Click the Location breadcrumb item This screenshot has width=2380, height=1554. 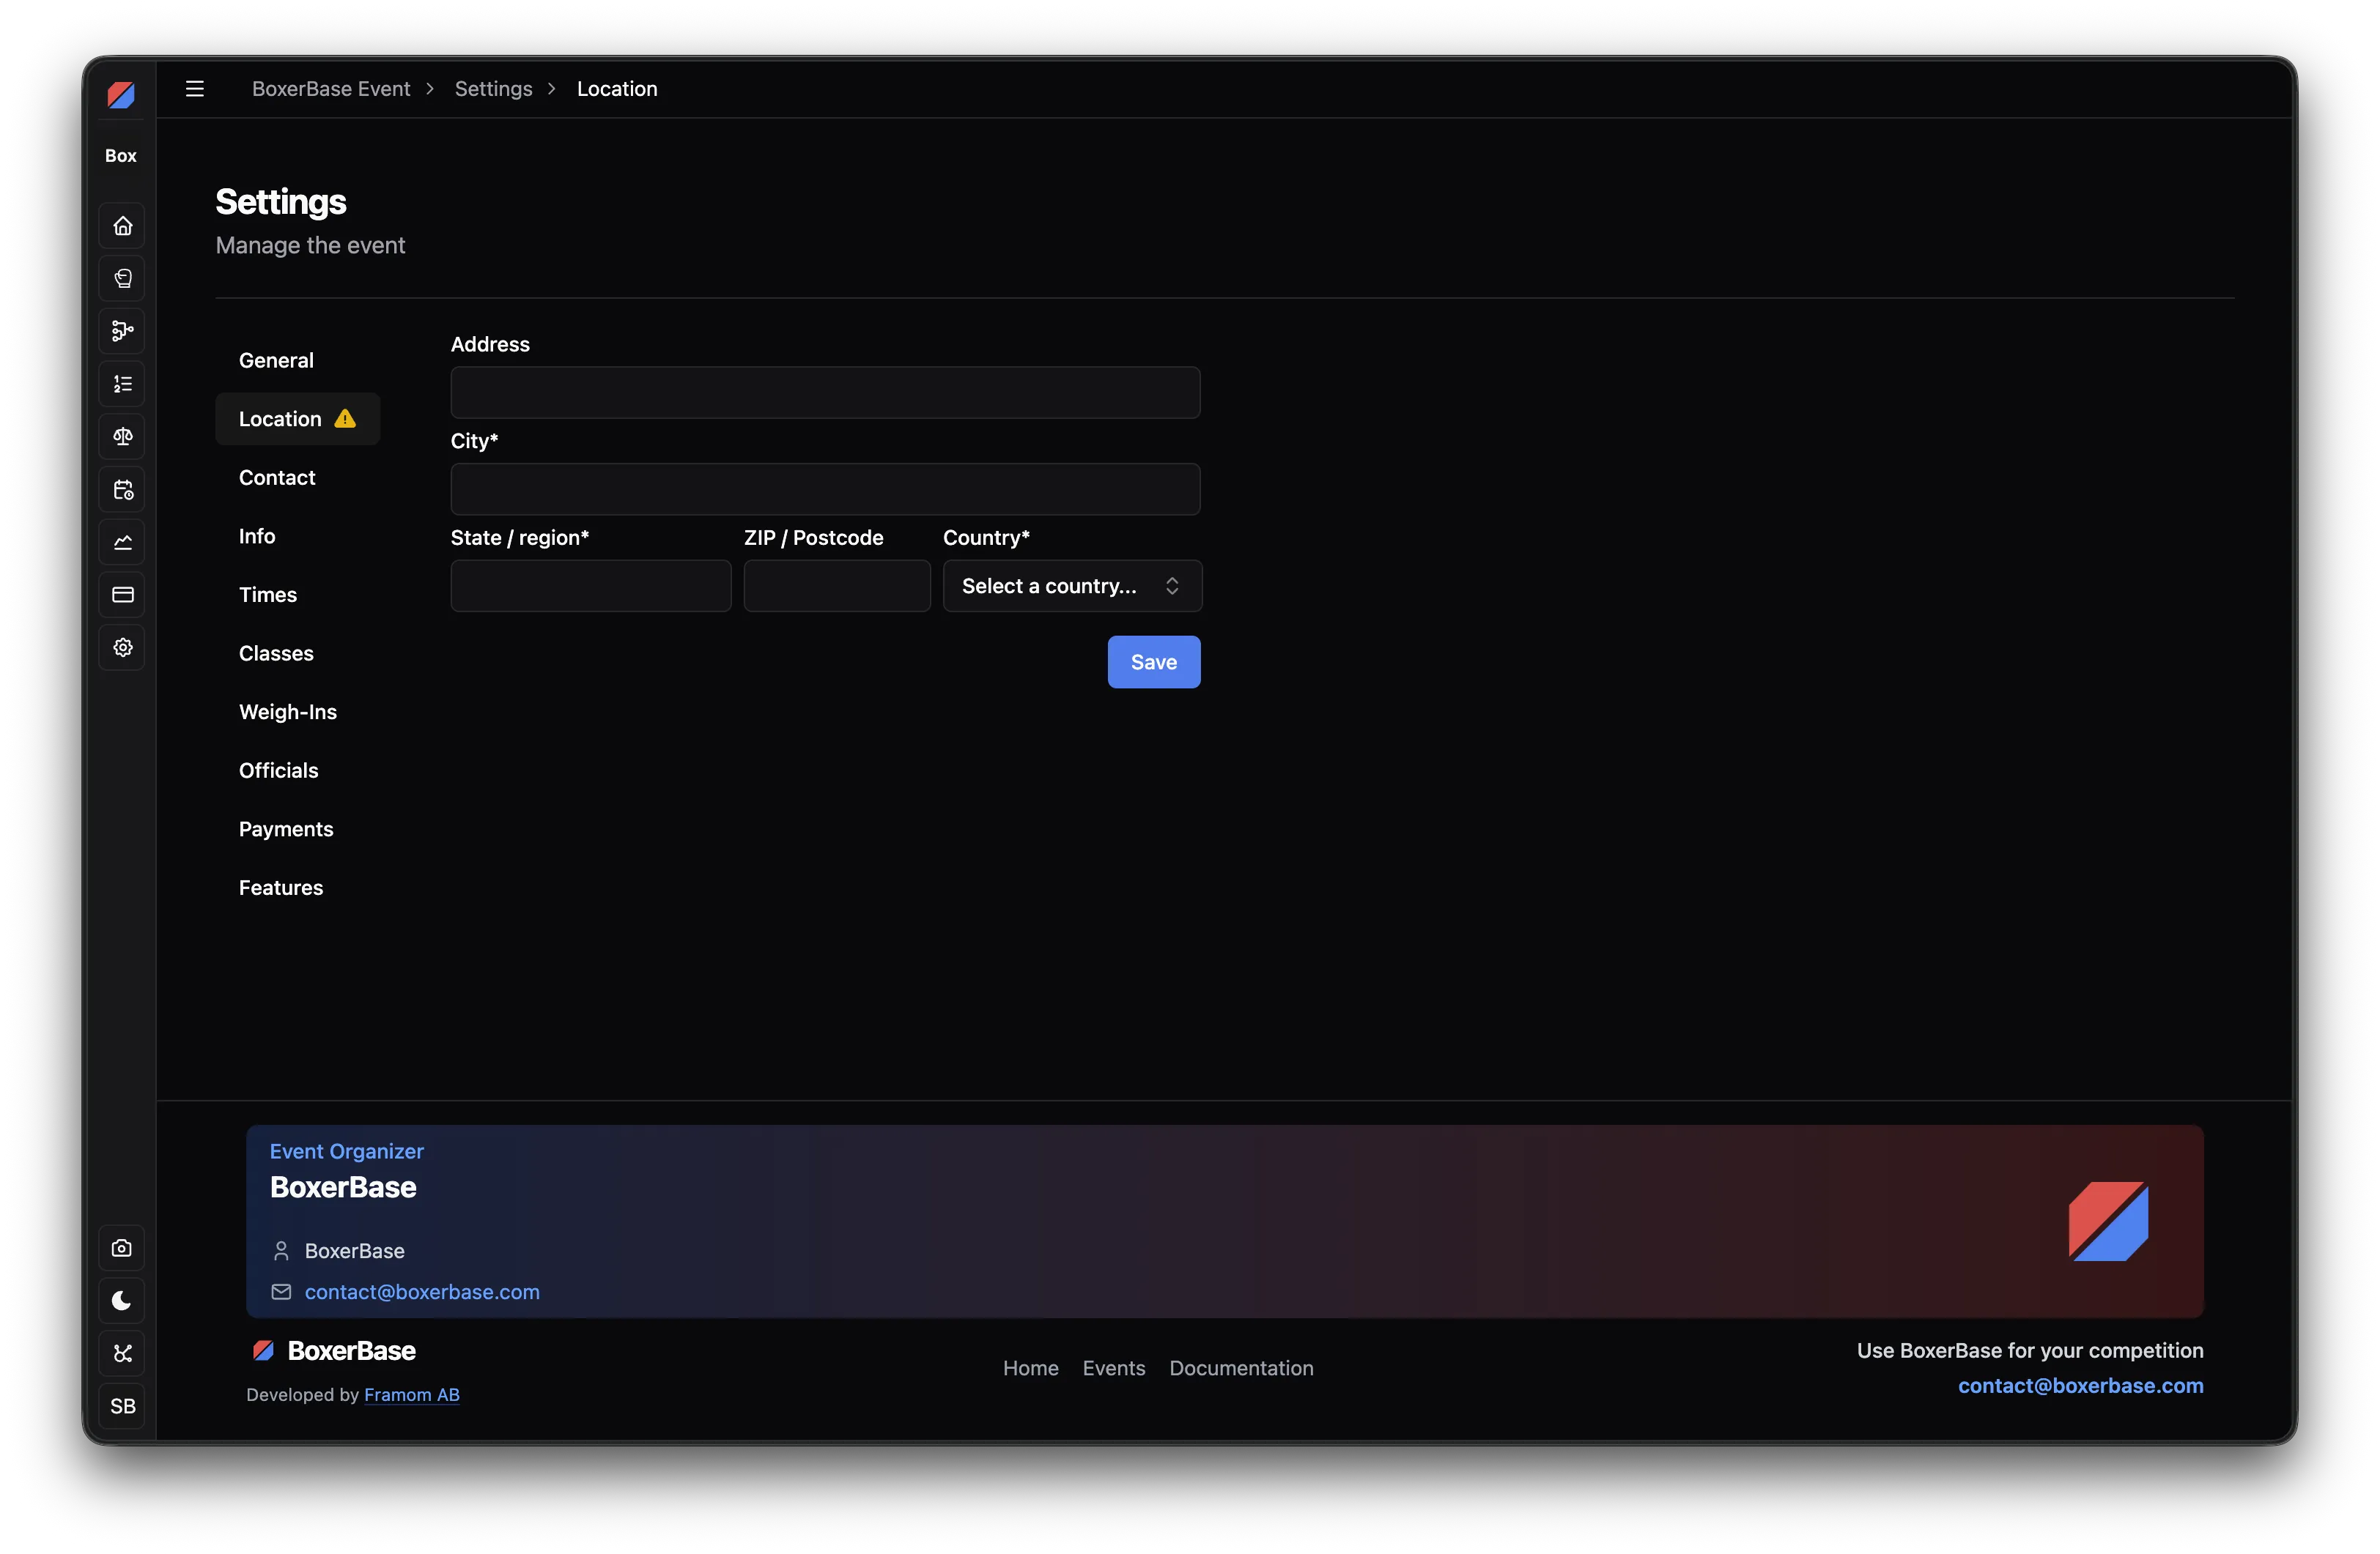coord(617,89)
